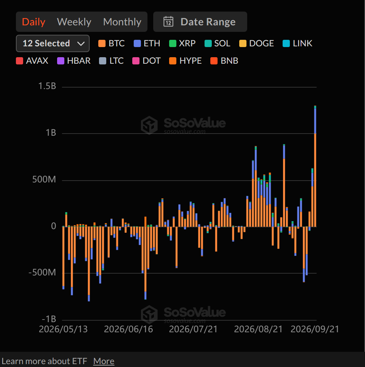Click the DOGE yellow legend square
The height and width of the screenshot is (367, 365).
pyautogui.click(x=243, y=43)
